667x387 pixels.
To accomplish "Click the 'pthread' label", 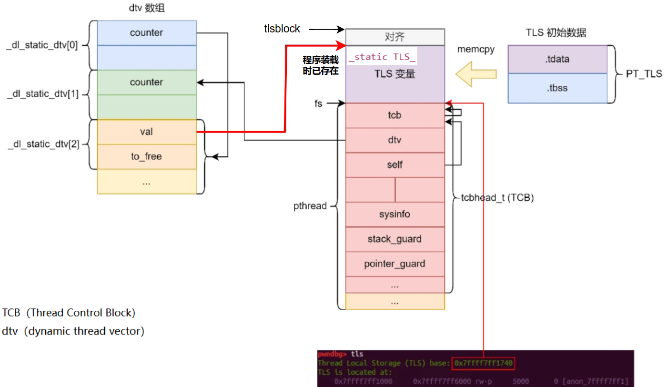I will click(310, 206).
